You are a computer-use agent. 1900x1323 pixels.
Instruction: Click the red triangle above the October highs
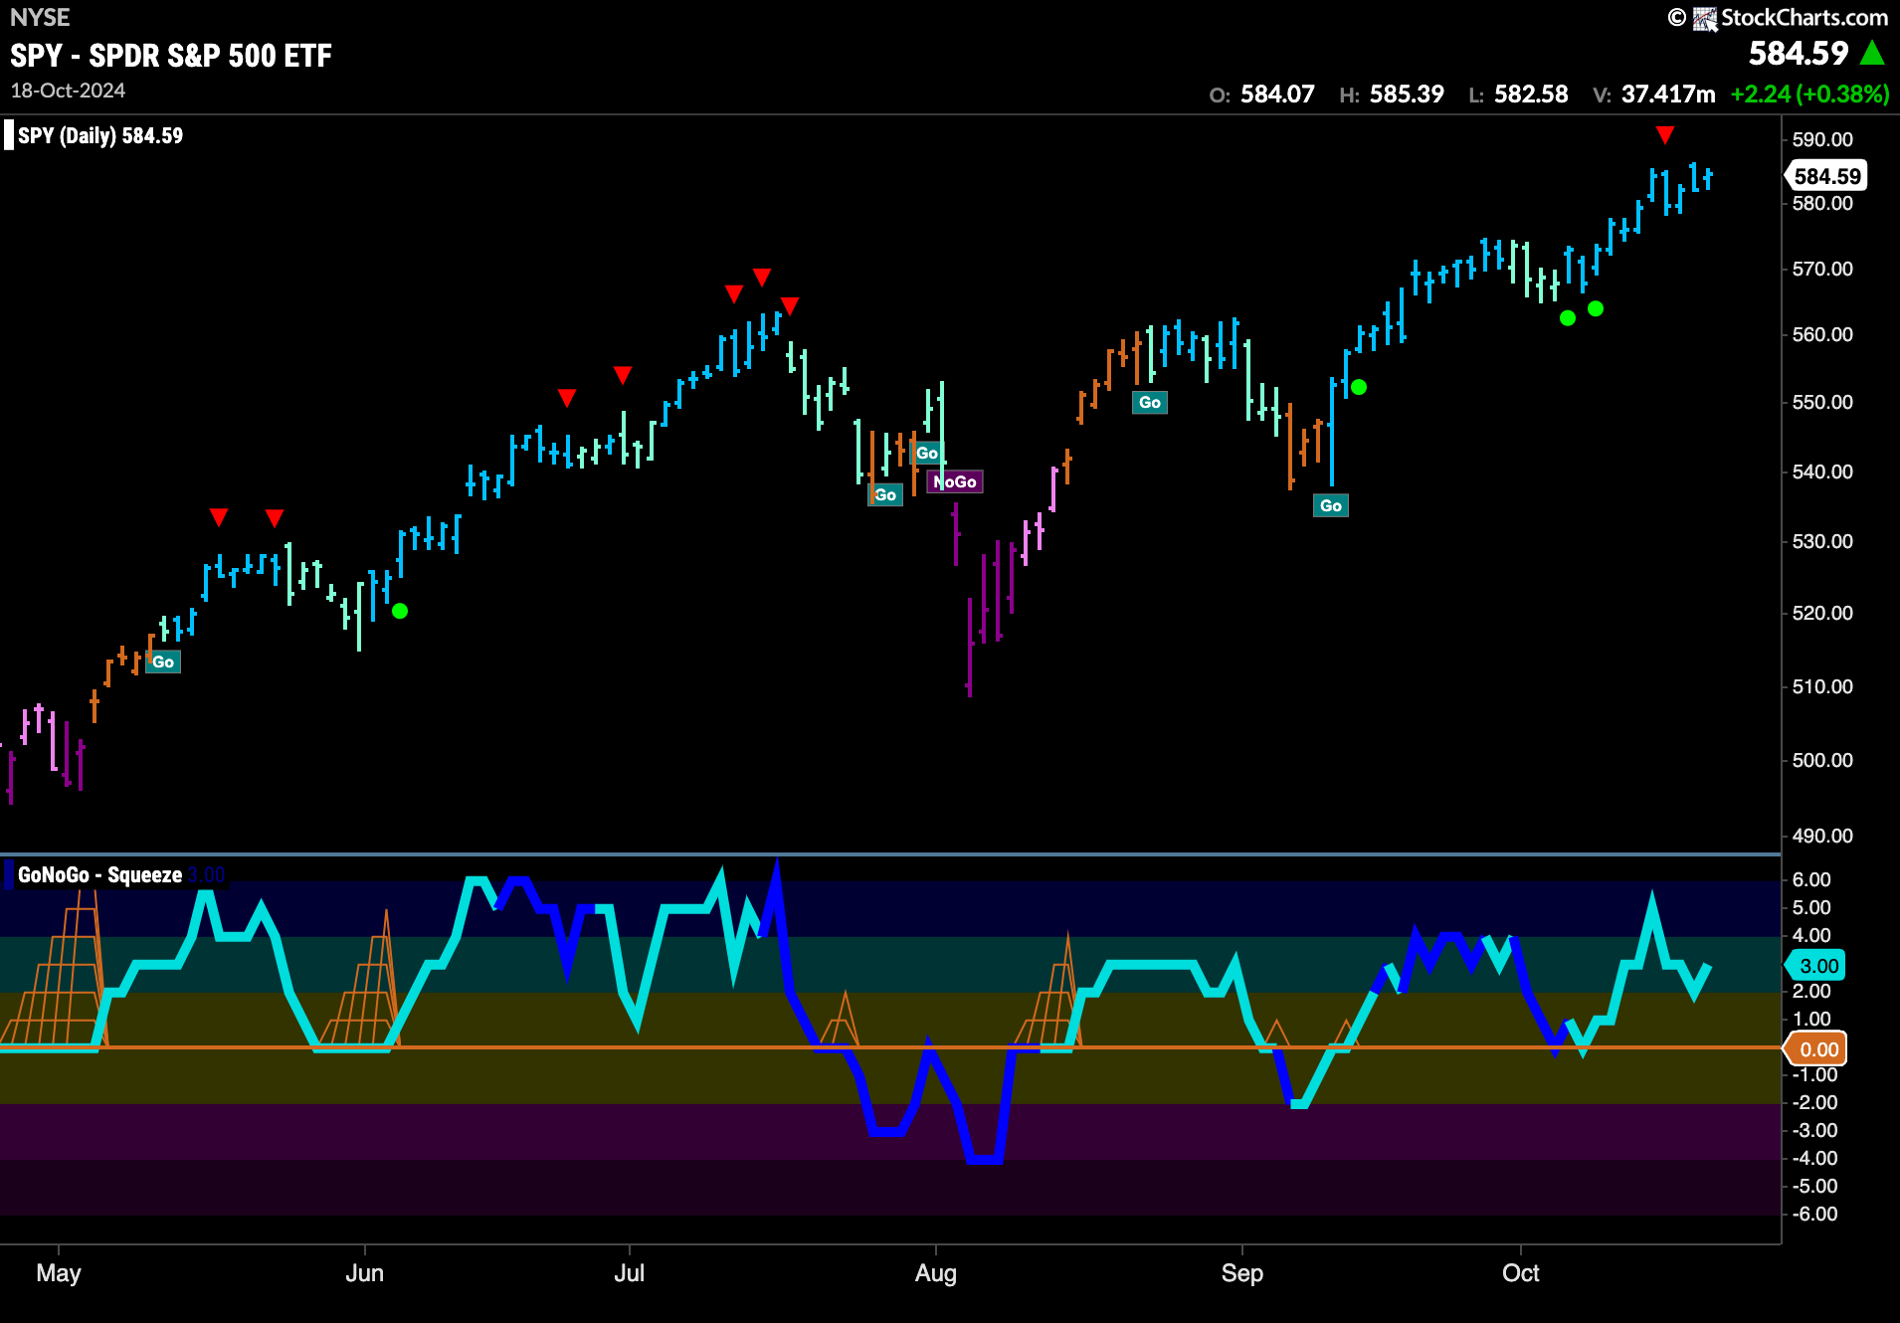click(x=1665, y=134)
